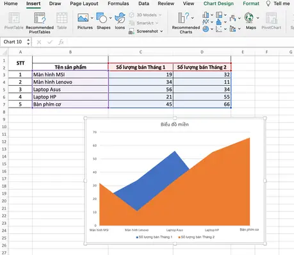Click the Screenshot camera icon
This screenshot has width=294, height=255.
click(x=131, y=31)
